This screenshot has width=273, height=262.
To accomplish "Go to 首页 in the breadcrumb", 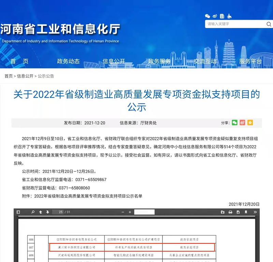I will click(9, 76).
